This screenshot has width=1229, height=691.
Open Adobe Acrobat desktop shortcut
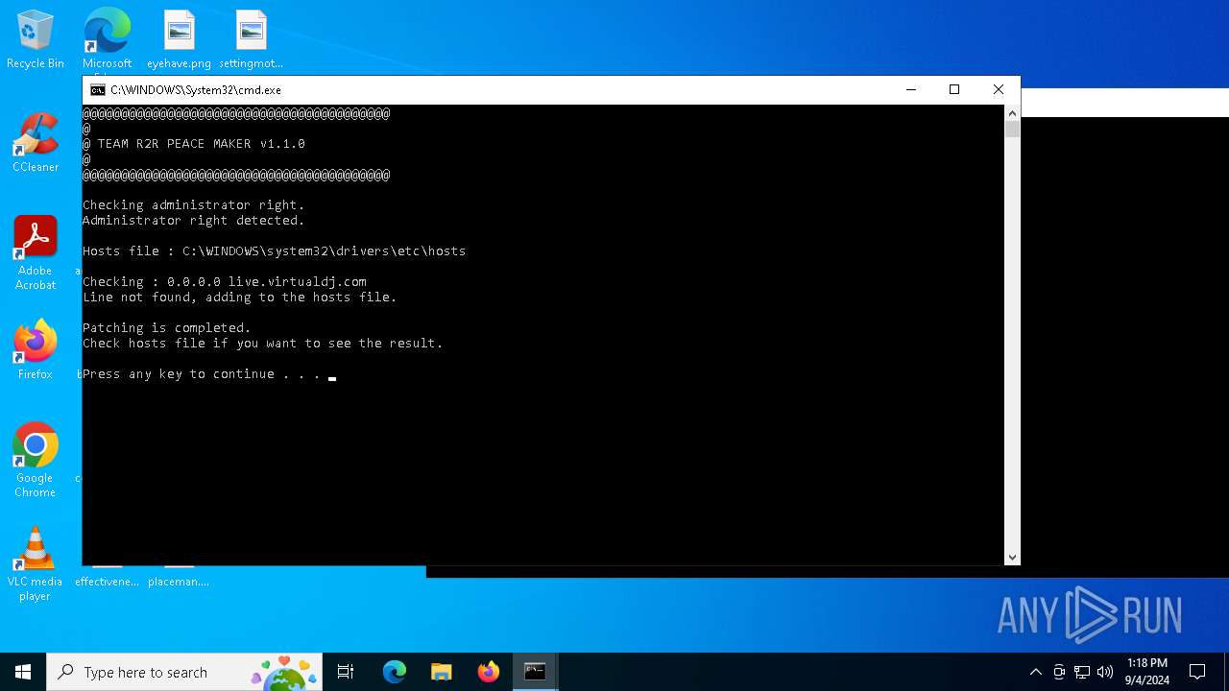coord(36,254)
